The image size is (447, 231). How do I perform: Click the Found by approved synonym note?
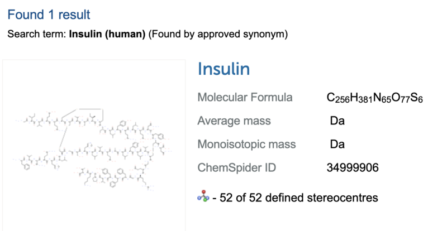pyautogui.click(x=218, y=34)
